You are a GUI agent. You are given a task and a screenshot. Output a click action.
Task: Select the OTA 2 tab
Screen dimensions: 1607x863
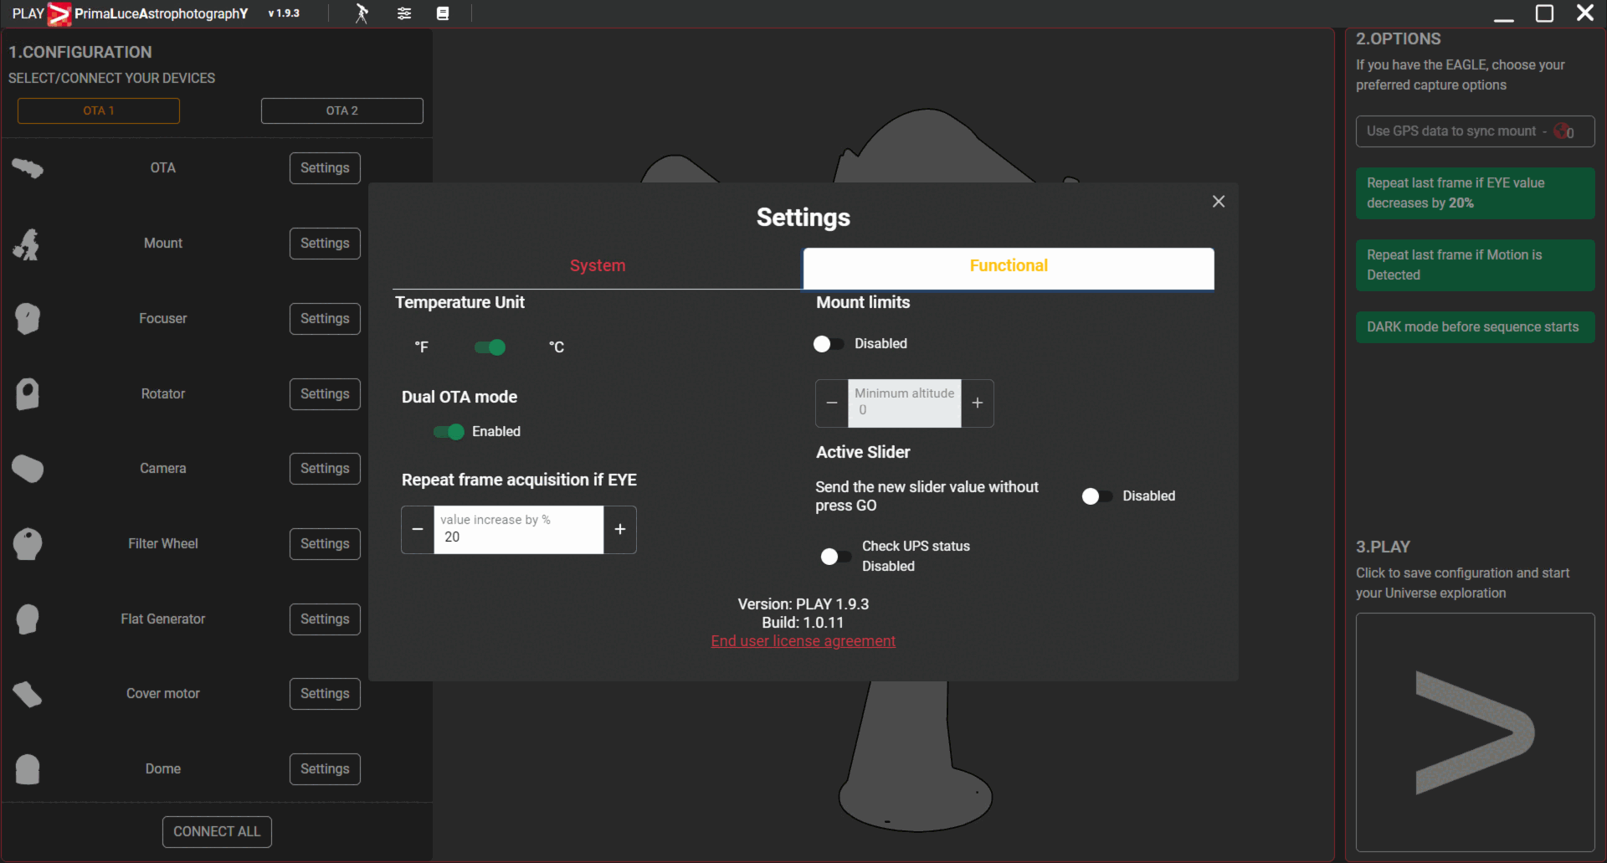coord(341,111)
